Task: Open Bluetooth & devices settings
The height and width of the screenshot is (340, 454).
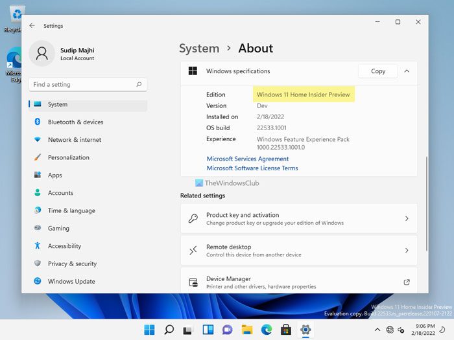Action: click(75, 122)
